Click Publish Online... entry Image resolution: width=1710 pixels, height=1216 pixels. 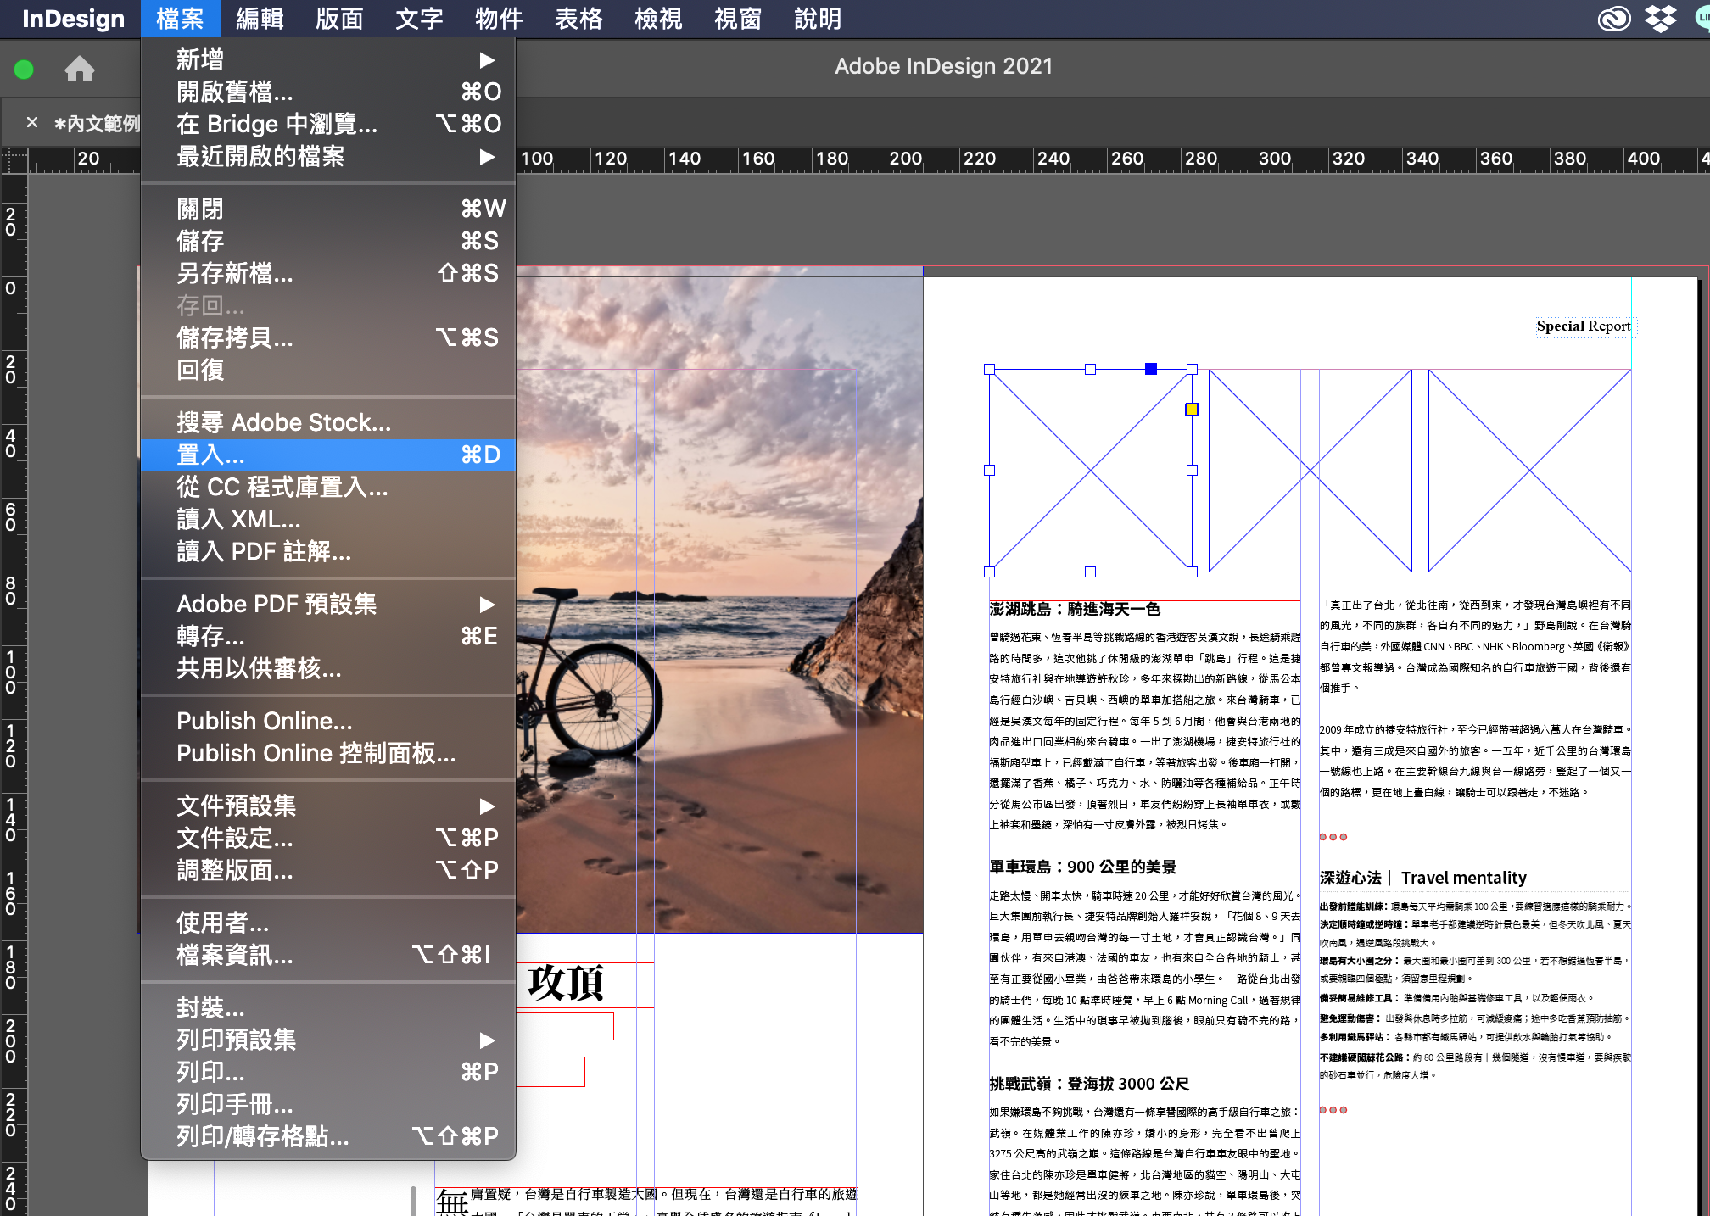(x=265, y=721)
